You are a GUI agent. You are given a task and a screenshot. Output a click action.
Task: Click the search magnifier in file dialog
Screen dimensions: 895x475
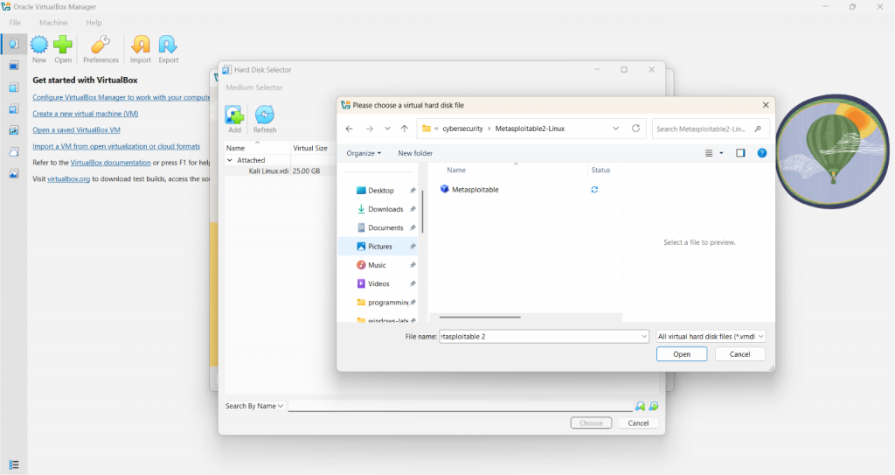pos(758,129)
